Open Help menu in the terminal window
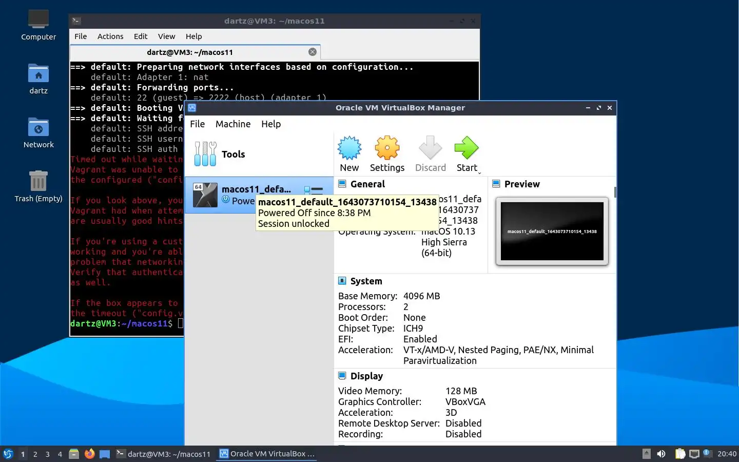 (193, 36)
